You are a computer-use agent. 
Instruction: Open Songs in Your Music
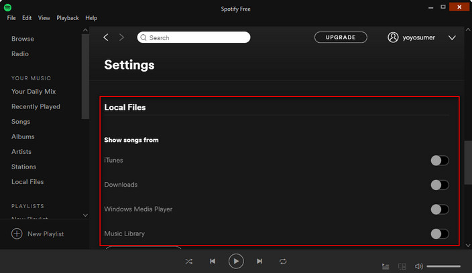21,122
